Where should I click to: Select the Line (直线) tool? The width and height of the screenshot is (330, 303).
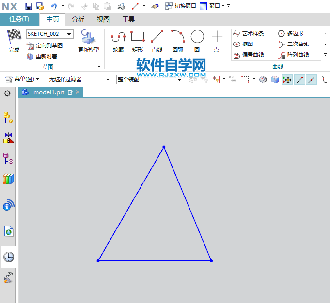[x=157, y=41]
